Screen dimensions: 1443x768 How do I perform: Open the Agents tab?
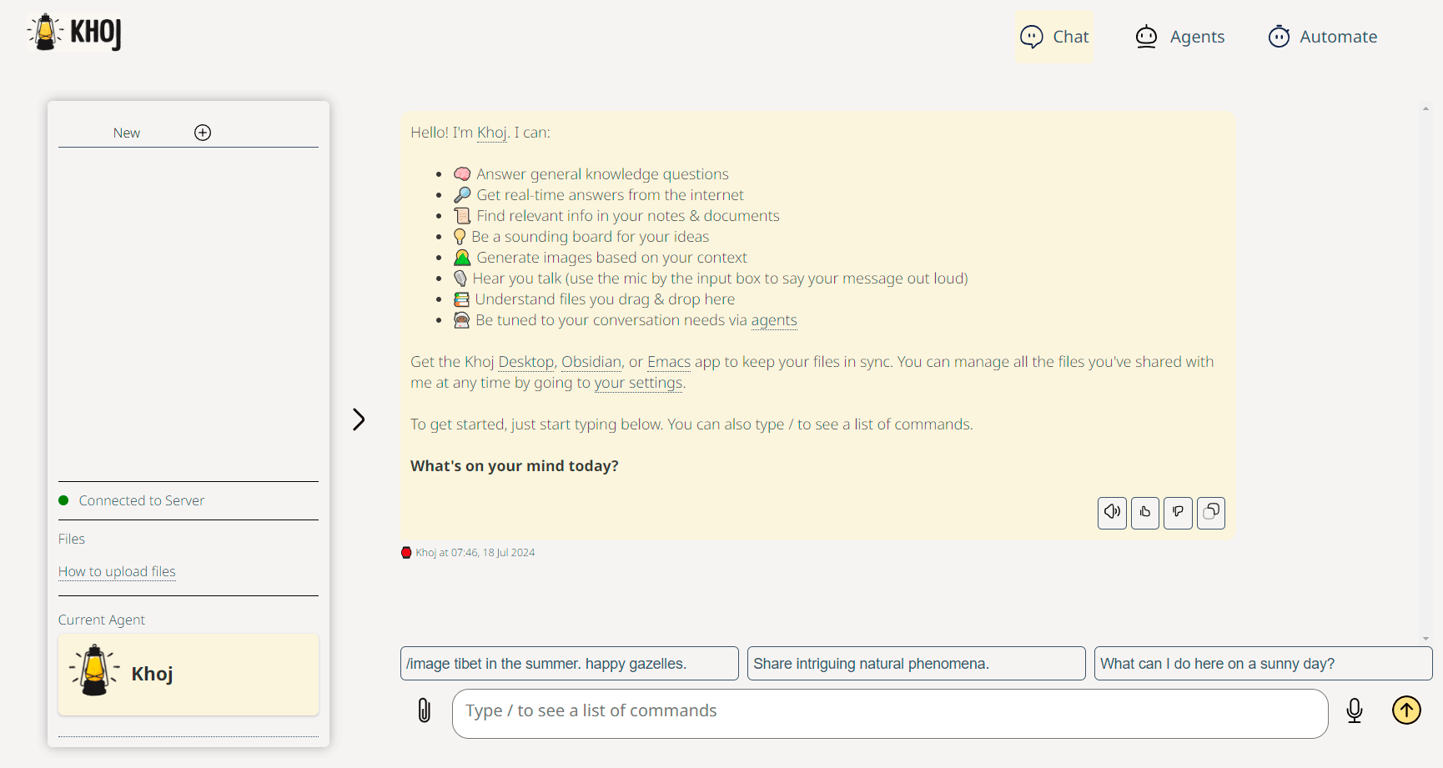(x=1179, y=37)
